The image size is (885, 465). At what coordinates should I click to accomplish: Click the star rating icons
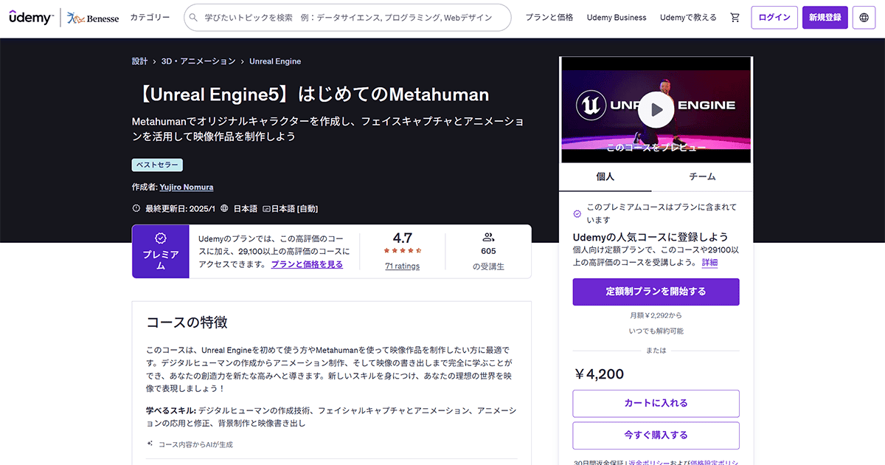[402, 251]
